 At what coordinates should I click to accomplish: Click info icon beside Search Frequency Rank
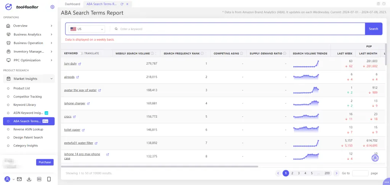coord(202,53)
